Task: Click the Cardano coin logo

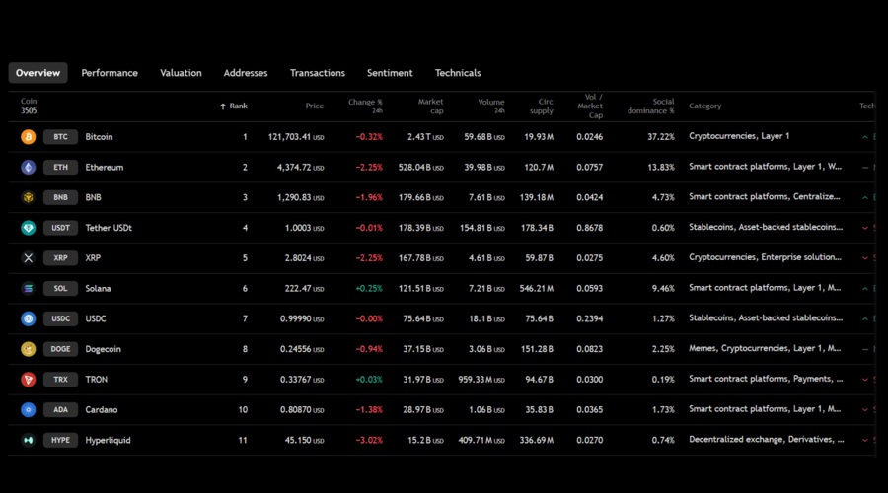Action: [x=29, y=410]
